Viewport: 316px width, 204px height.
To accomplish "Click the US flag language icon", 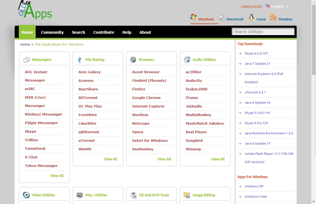I will pos(268,6).
